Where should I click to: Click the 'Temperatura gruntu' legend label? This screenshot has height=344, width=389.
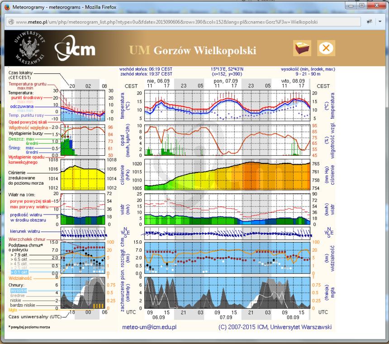pos(28,84)
